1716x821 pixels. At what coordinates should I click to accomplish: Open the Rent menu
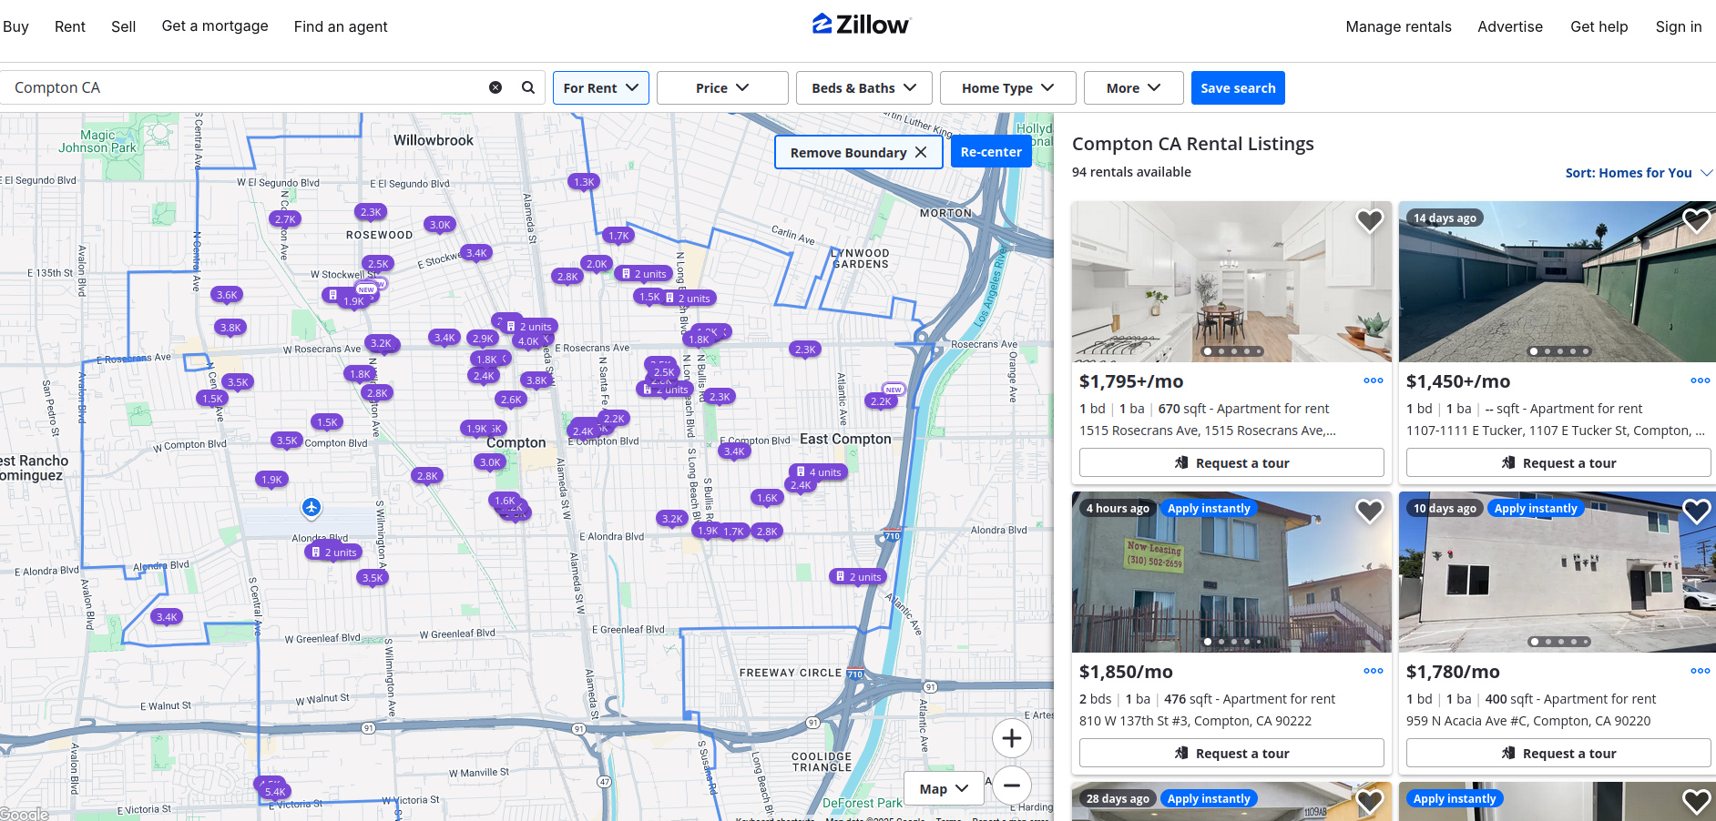[70, 26]
